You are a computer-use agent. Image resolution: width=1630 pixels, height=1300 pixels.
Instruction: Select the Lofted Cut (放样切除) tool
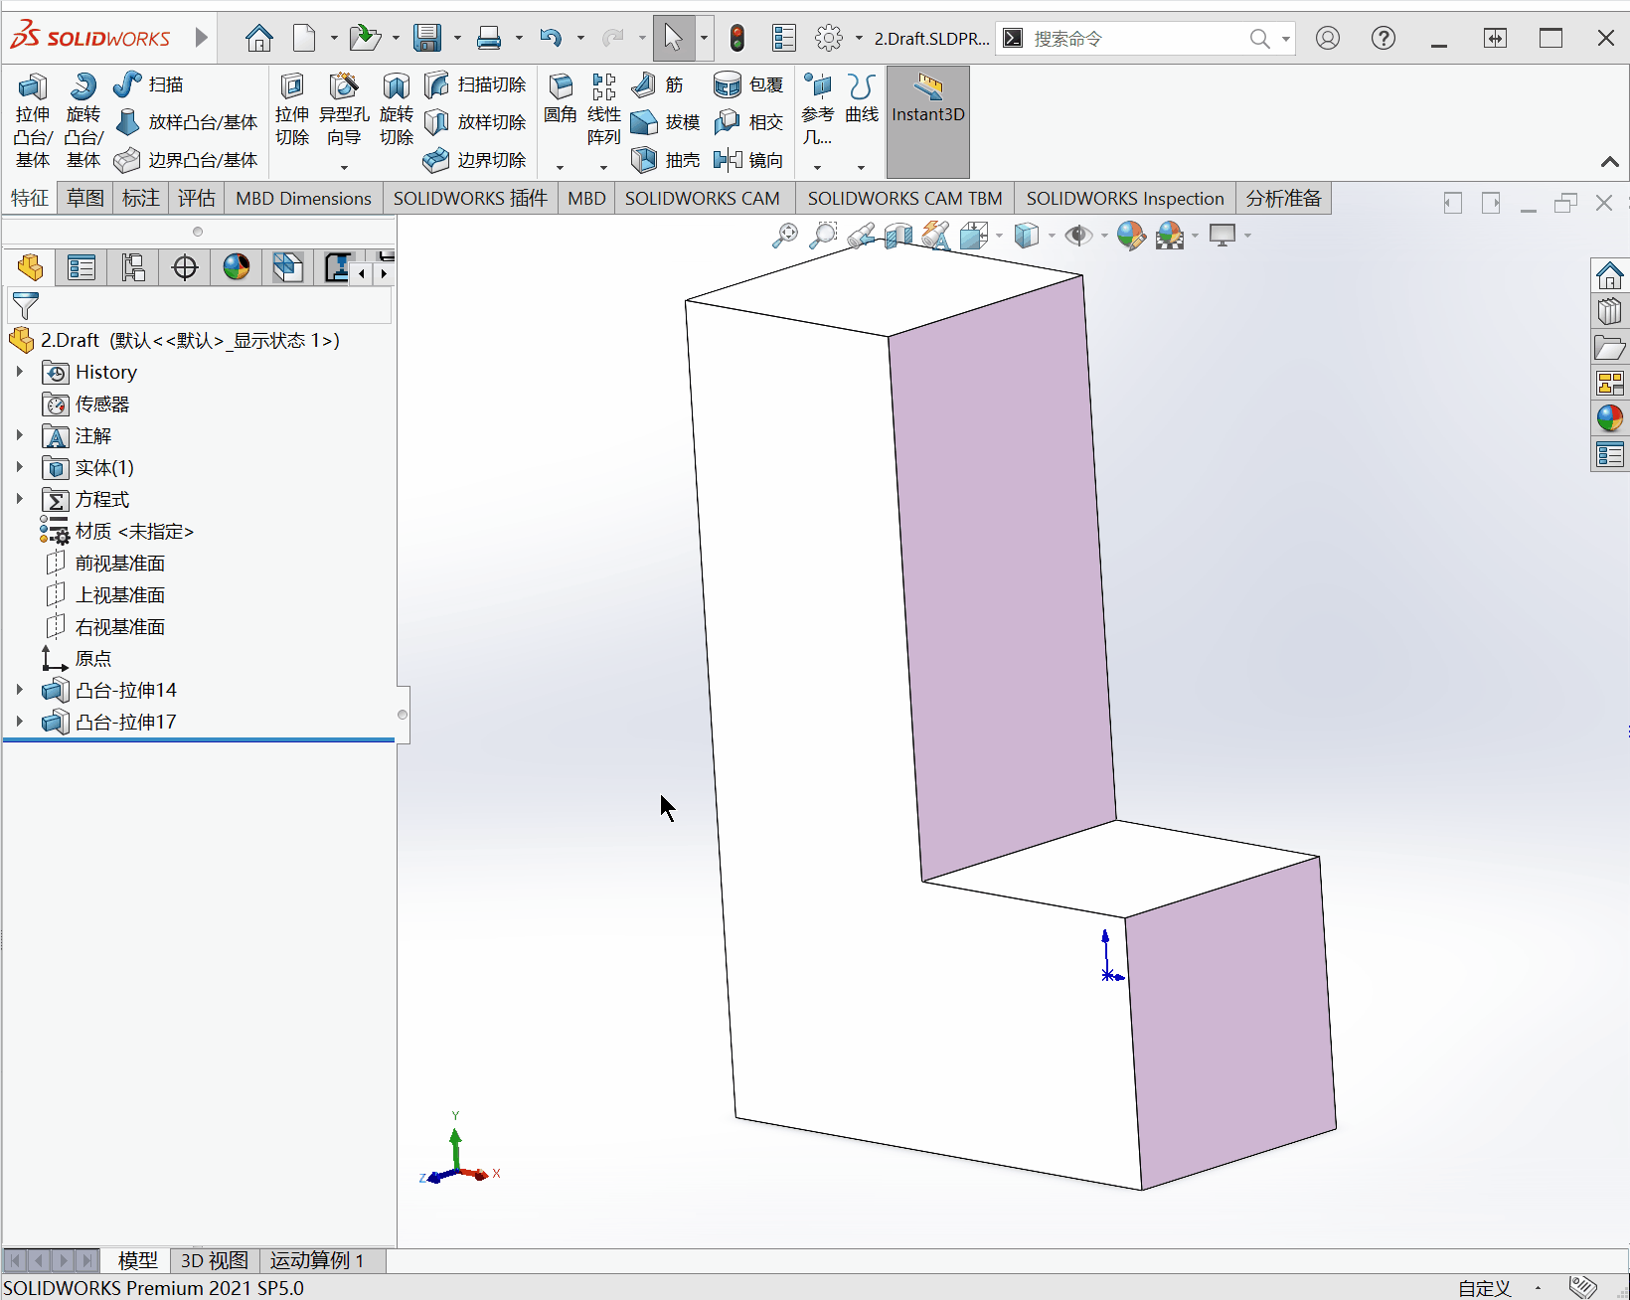pos(475,122)
